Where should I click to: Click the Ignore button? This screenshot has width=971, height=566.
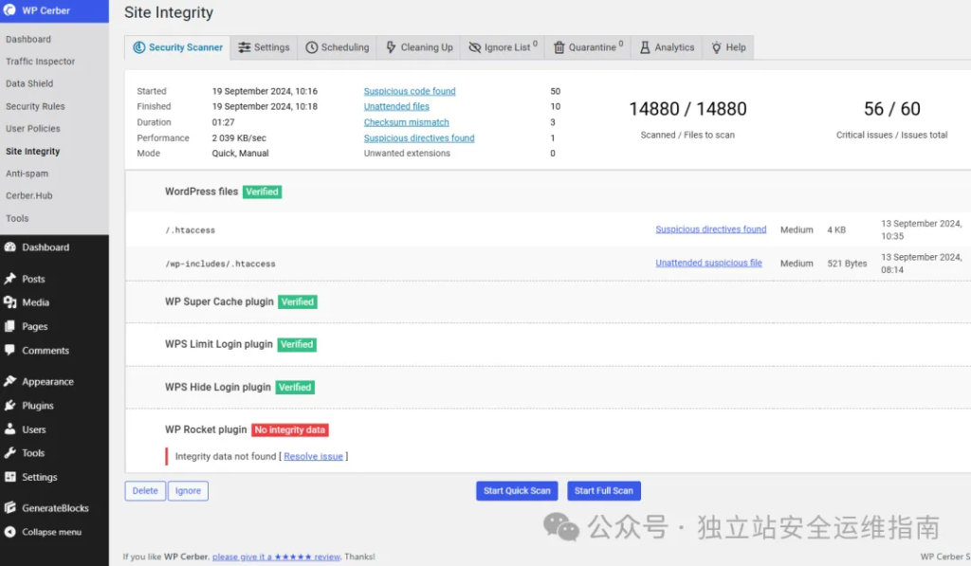[188, 490]
